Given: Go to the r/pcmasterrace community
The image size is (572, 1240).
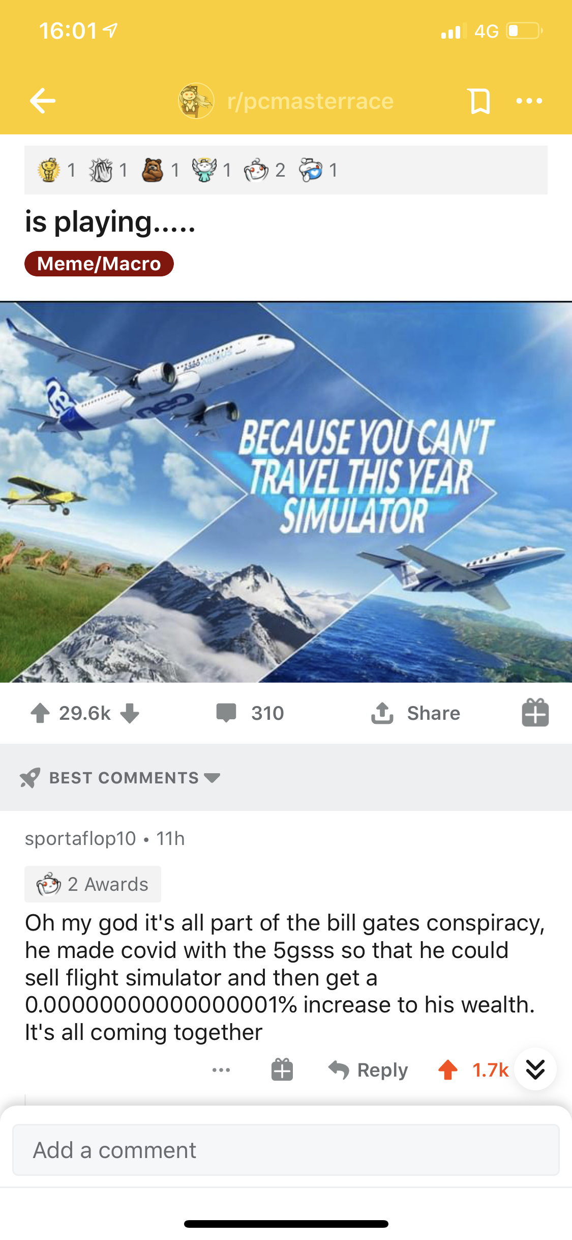Looking at the screenshot, I should (x=310, y=101).
